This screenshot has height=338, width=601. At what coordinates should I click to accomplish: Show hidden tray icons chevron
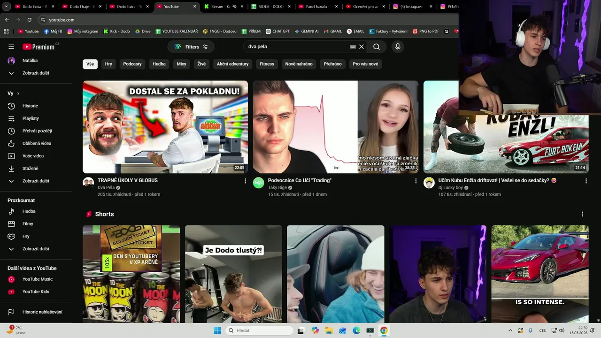pyautogui.click(x=510, y=330)
